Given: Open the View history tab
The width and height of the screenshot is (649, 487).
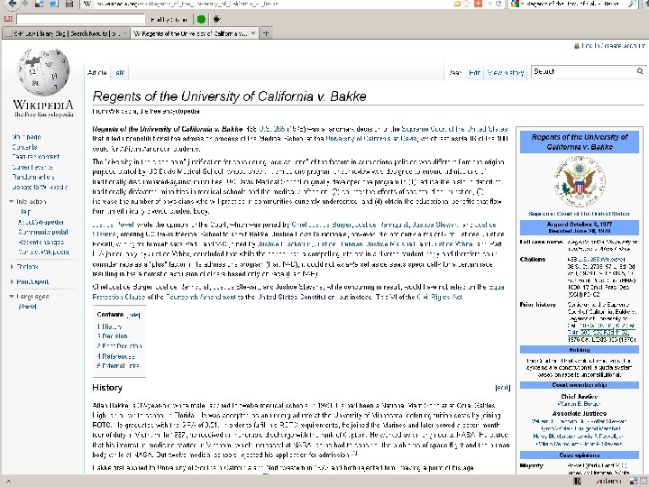Looking at the screenshot, I should (506, 72).
